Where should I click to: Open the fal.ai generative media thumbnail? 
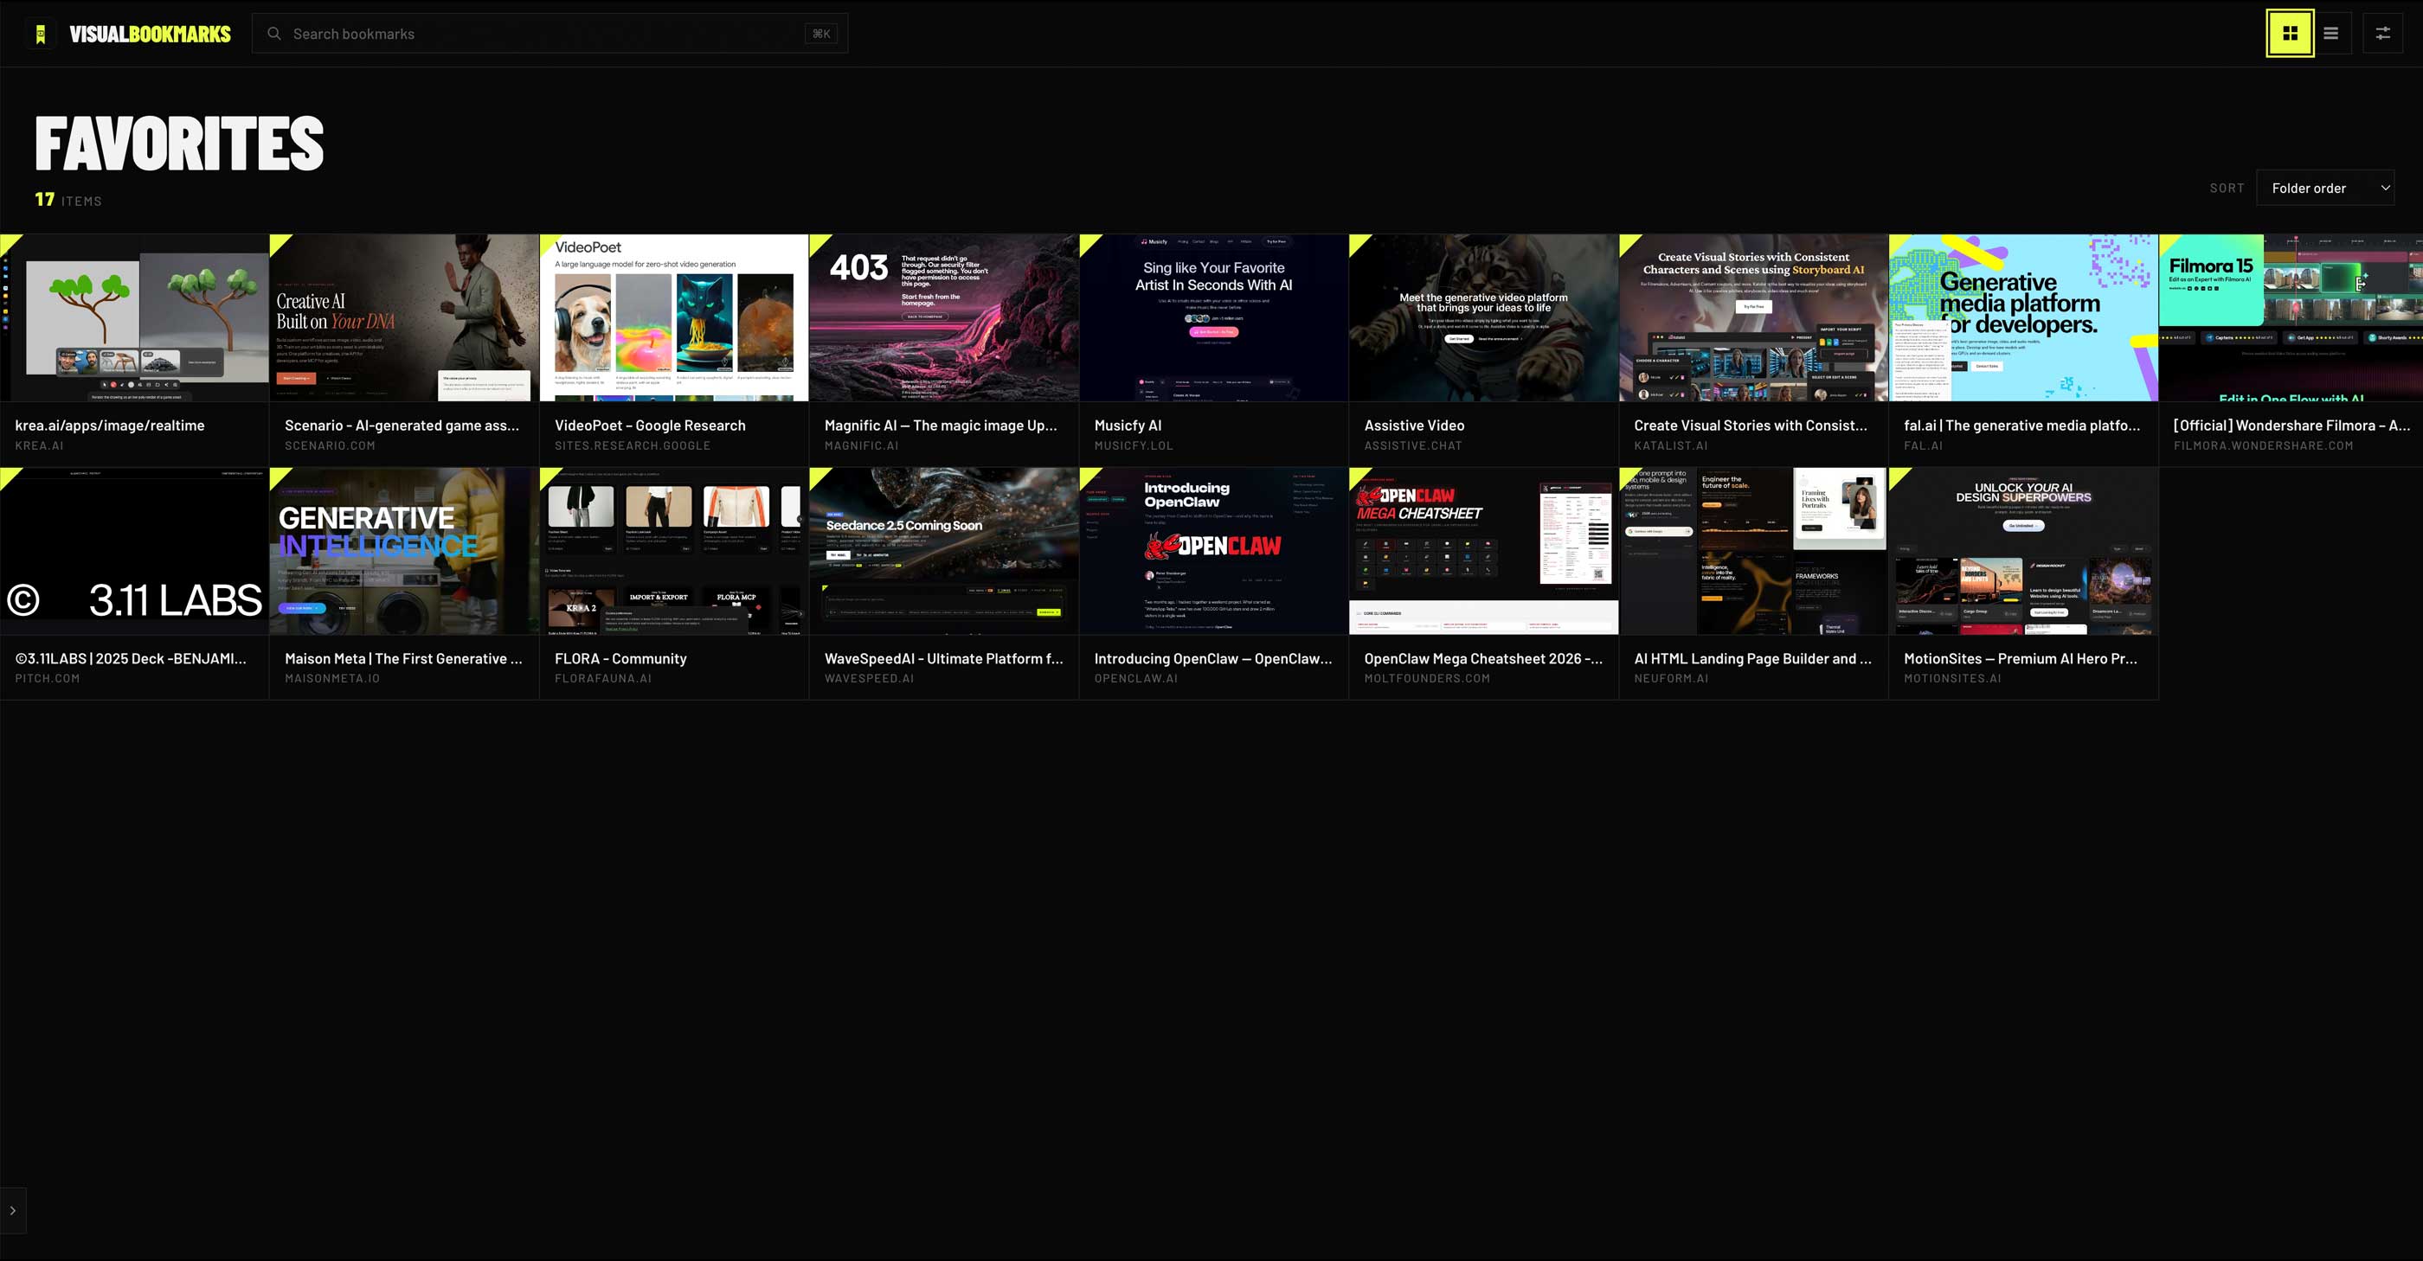[2024, 317]
